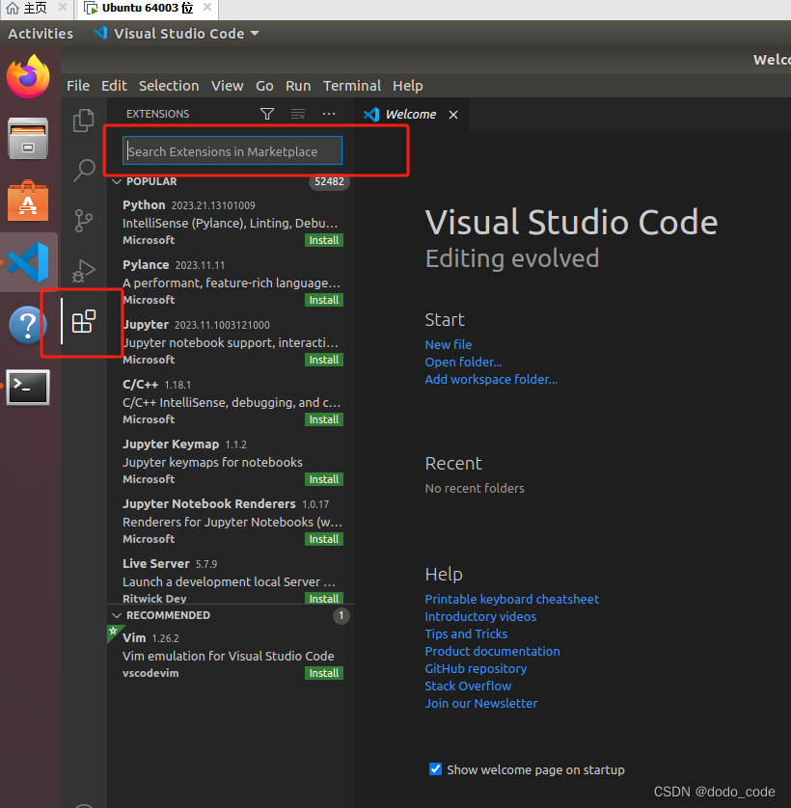791x808 pixels.
Task: Install the C/C++ extension
Action: click(324, 419)
